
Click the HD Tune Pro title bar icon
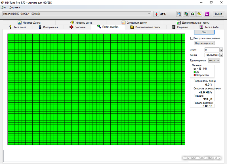[2, 3]
